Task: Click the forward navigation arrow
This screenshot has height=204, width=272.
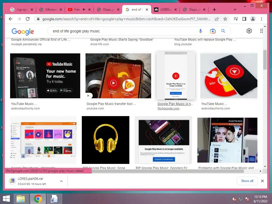Action: [x=19, y=19]
